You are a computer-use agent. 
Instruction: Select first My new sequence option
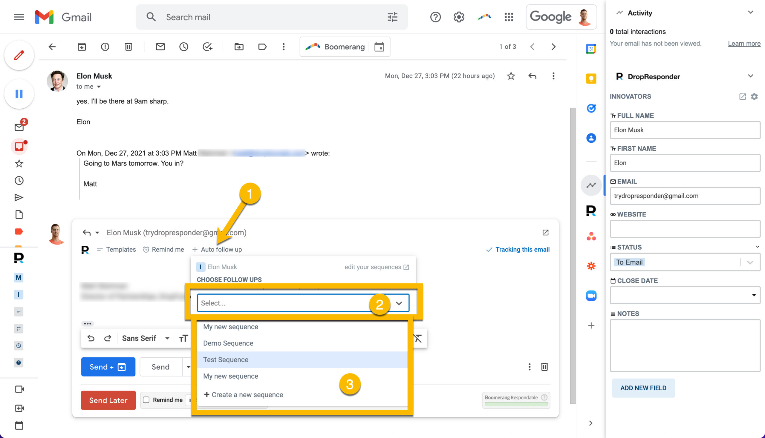pyautogui.click(x=302, y=327)
